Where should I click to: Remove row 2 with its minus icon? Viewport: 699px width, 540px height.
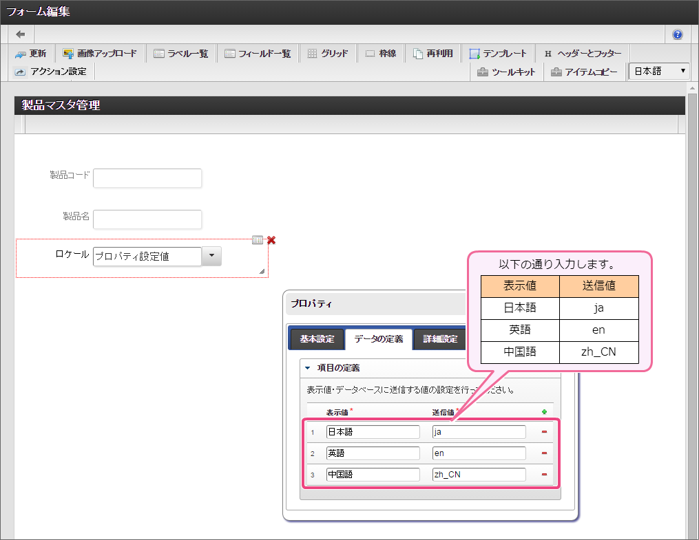(x=544, y=453)
